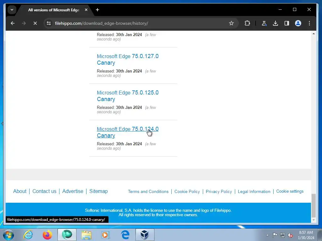Open the Windows Start menu

click(8, 235)
